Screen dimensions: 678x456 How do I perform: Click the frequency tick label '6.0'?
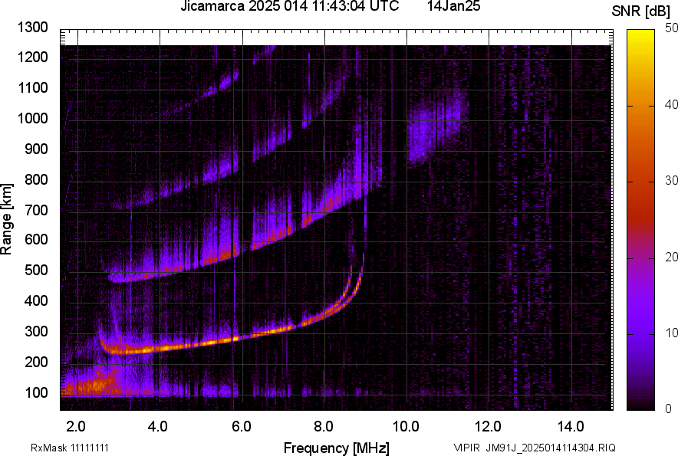tap(242, 427)
